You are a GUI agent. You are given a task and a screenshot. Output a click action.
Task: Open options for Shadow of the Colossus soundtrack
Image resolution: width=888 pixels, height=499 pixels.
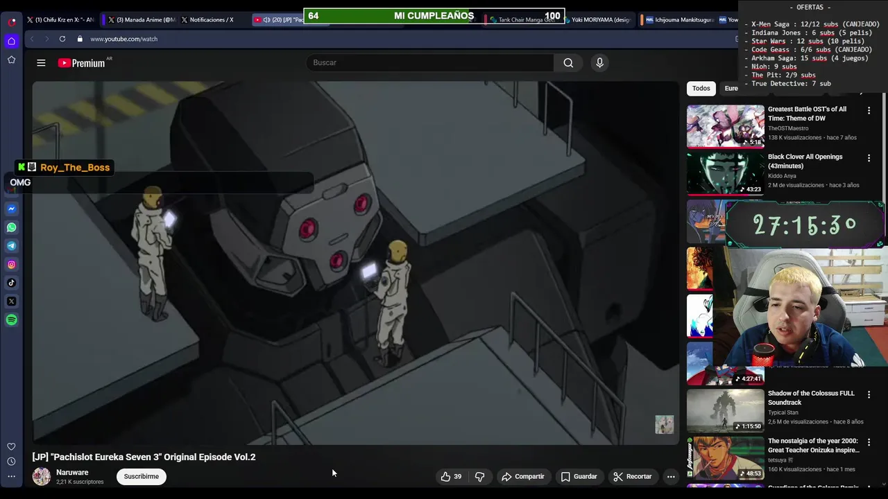coord(869,394)
